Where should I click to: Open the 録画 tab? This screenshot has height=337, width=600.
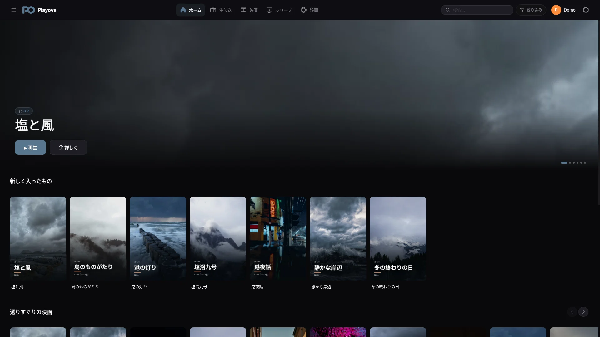pos(309,10)
